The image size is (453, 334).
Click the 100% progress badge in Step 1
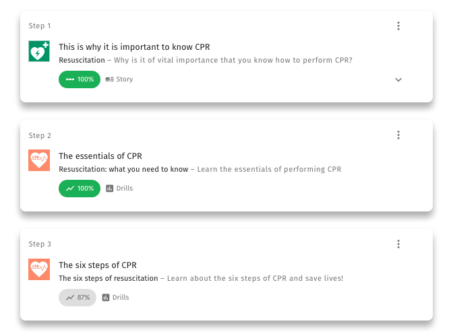click(x=80, y=79)
